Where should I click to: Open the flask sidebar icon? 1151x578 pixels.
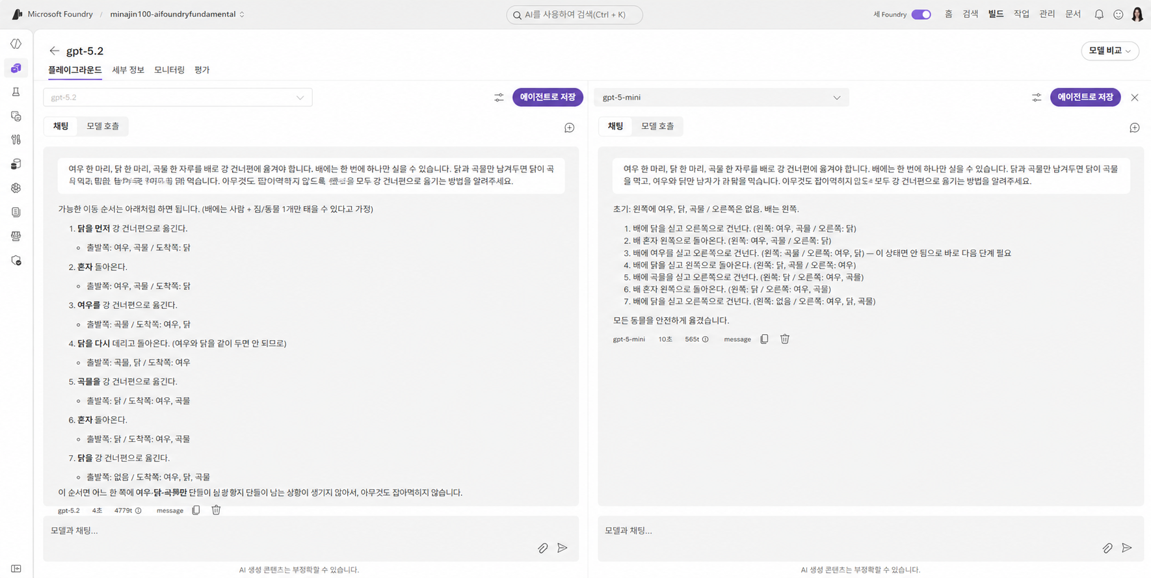tap(16, 92)
